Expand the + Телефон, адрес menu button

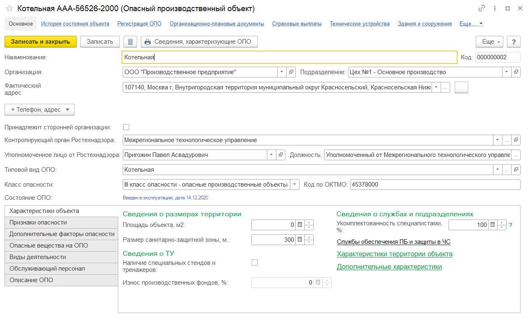[39, 110]
